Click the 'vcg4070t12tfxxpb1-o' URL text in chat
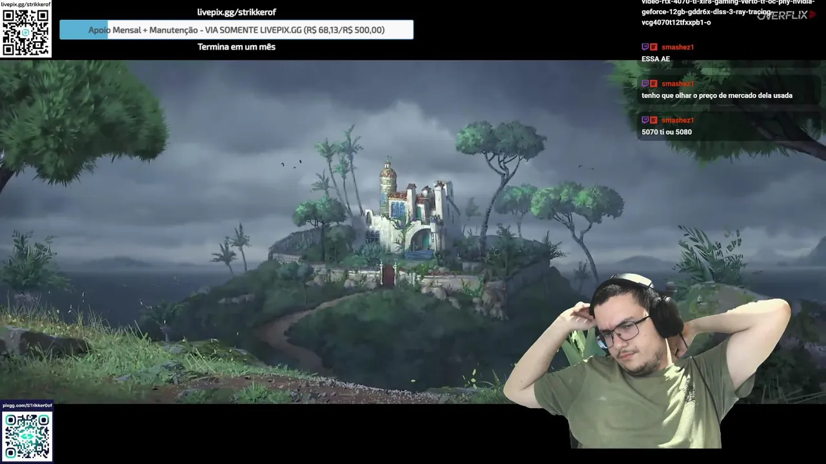This screenshot has height=464, width=826. click(676, 23)
